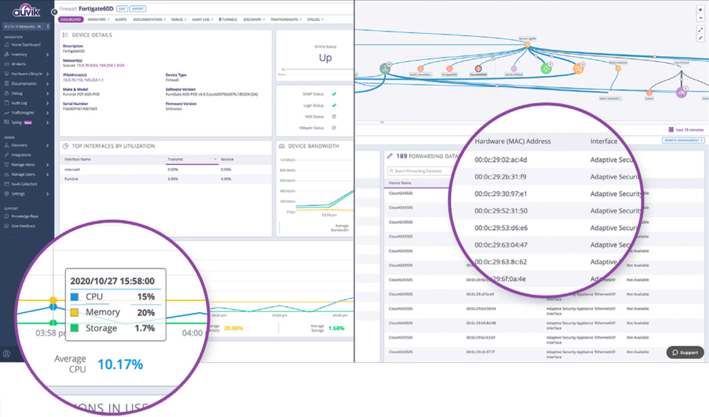709x417 pixels.
Task: Expand the Debug sidebar chevron
Action: click(x=47, y=94)
